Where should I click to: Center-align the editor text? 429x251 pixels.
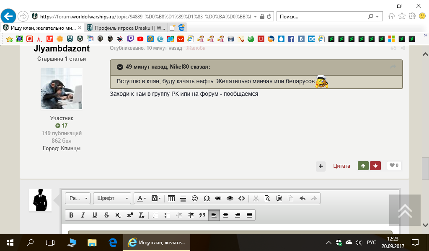click(x=226, y=215)
